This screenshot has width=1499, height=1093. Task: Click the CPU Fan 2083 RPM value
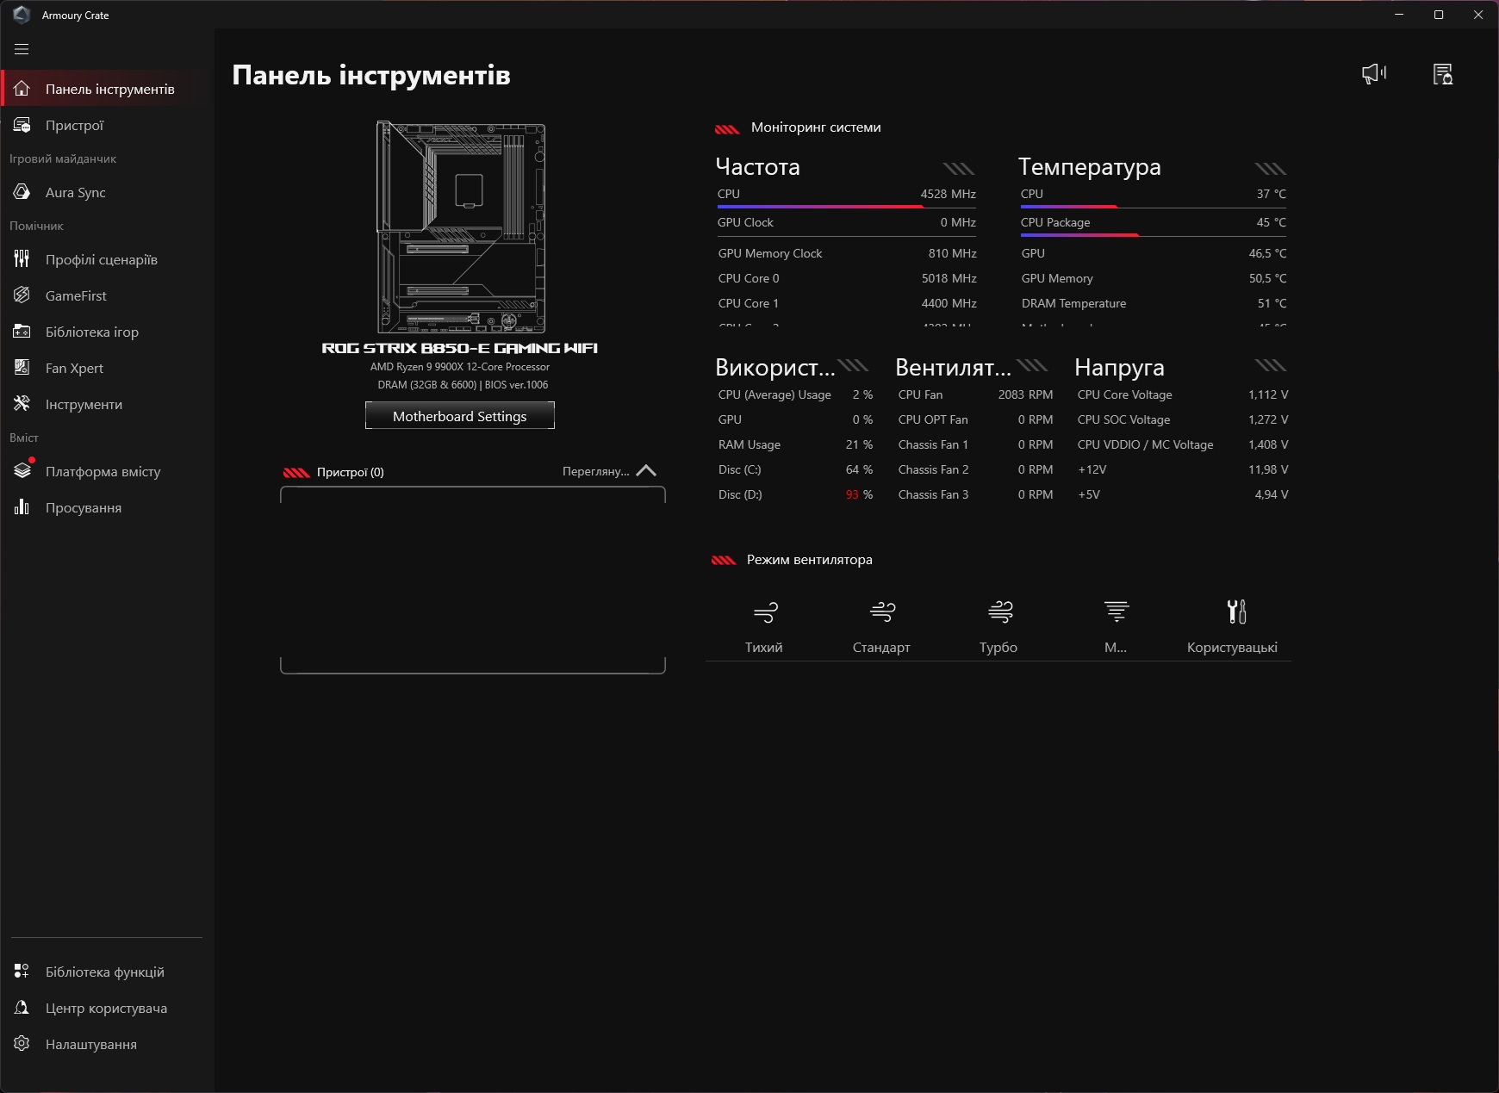[x=1025, y=394]
